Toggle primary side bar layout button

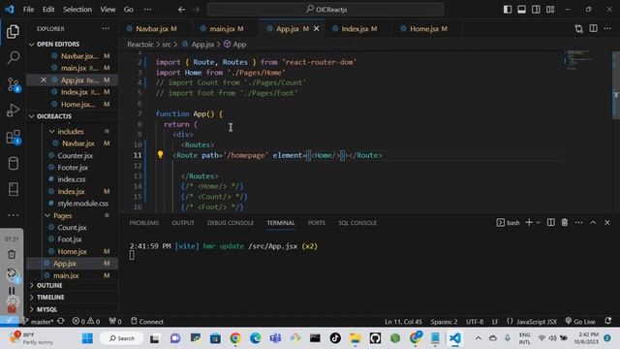(x=508, y=9)
